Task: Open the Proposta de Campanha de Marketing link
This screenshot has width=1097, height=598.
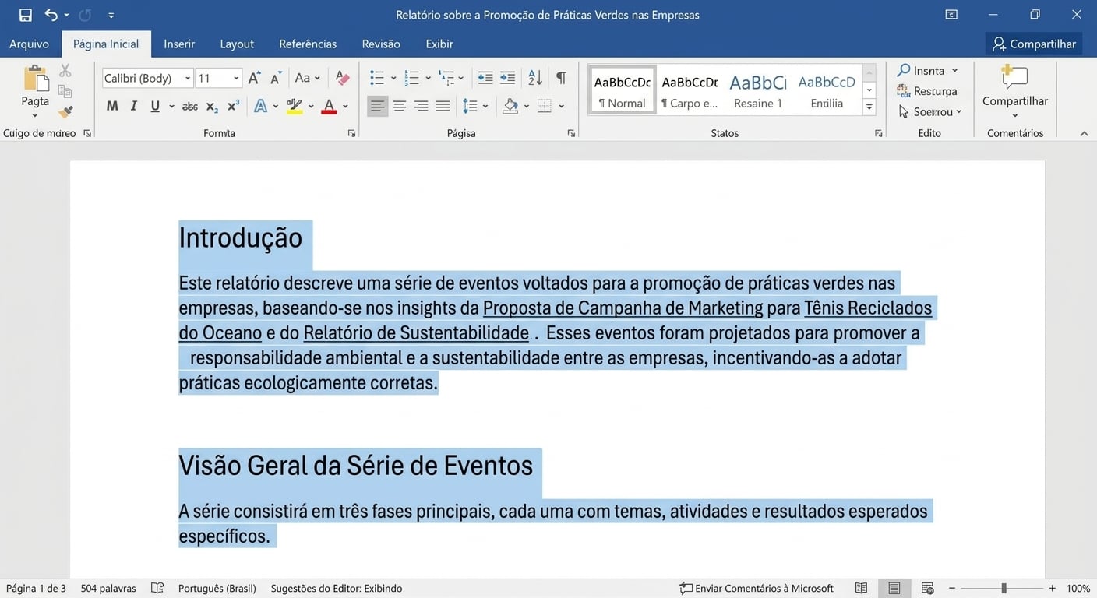Action: tap(623, 308)
